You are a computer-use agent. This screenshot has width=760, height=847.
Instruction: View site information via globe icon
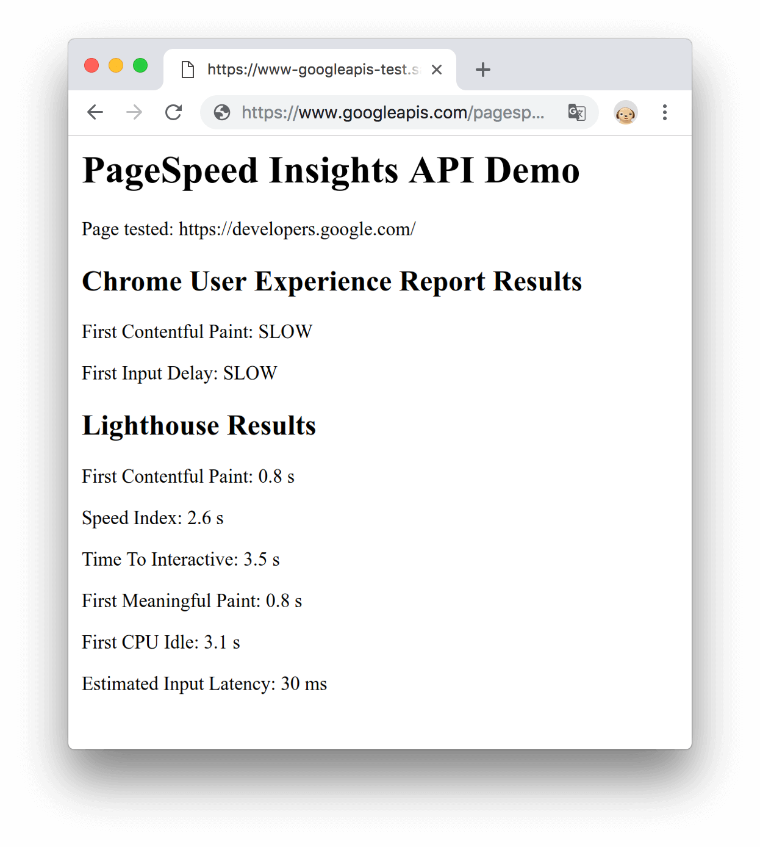pyautogui.click(x=222, y=112)
